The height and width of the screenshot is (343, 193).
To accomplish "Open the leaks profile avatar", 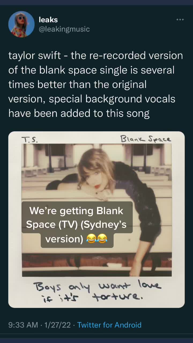I will pos(21,24).
